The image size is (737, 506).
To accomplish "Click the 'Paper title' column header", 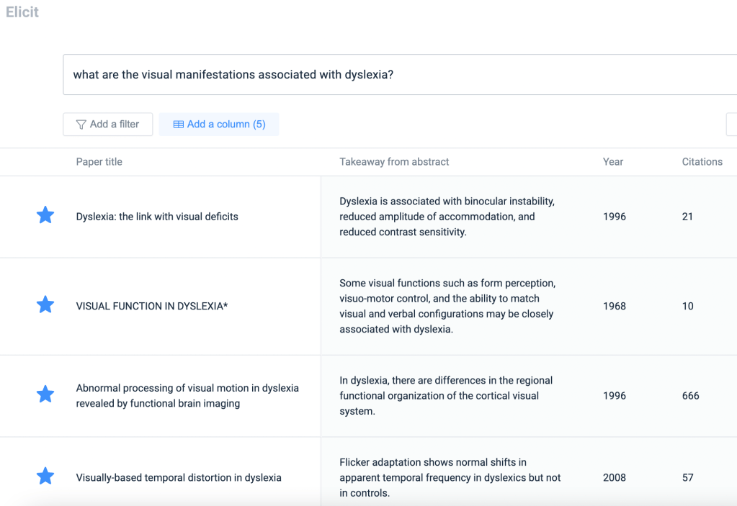I will click(x=99, y=162).
